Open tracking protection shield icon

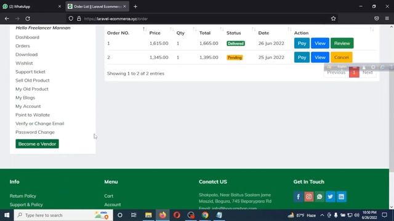[71, 18]
